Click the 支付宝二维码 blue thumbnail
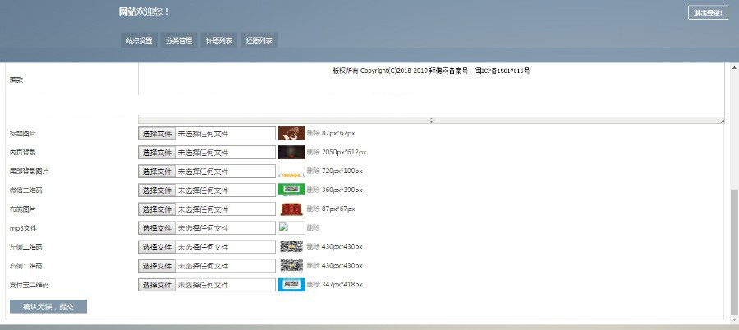 pos(291,284)
